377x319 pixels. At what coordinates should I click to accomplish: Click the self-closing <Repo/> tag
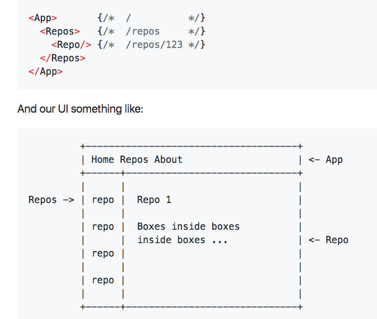pyautogui.click(x=71, y=45)
